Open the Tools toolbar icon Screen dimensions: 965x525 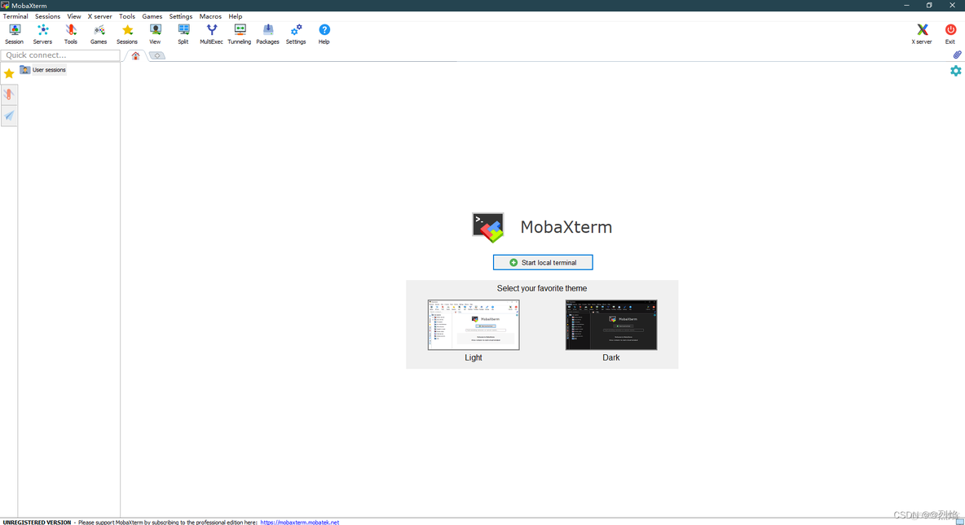click(71, 34)
